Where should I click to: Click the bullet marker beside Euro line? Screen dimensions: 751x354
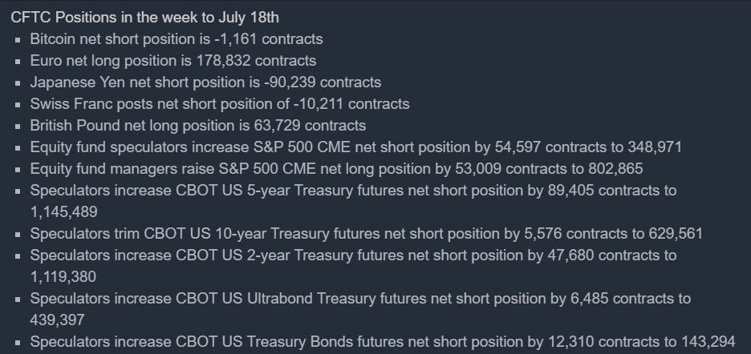(x=18, y=61)
